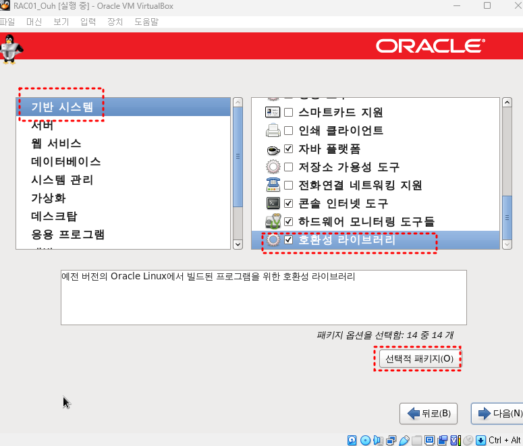Uncheck the 자바 플랫폼 checkbox
523x446 pixels.
[289, 148]
